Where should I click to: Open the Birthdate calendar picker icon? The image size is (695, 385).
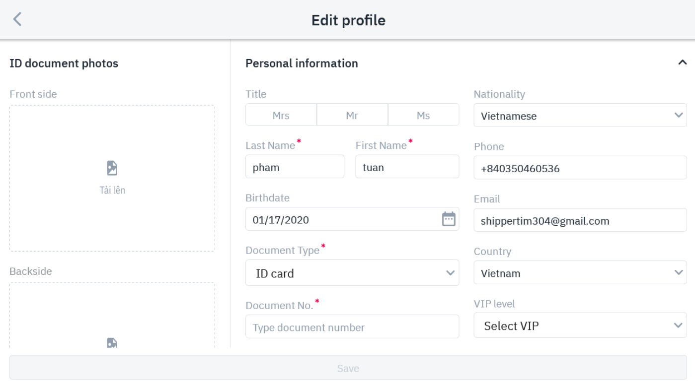(449, 219)
